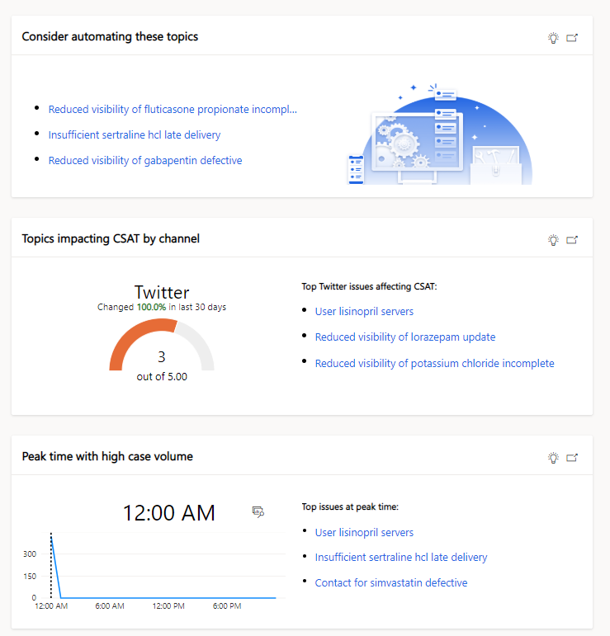
Task: Click the chart details icon beside 12:00 AM
Action: pos(258,511)
